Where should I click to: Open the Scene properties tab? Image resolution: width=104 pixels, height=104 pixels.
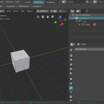coord(71,69)
